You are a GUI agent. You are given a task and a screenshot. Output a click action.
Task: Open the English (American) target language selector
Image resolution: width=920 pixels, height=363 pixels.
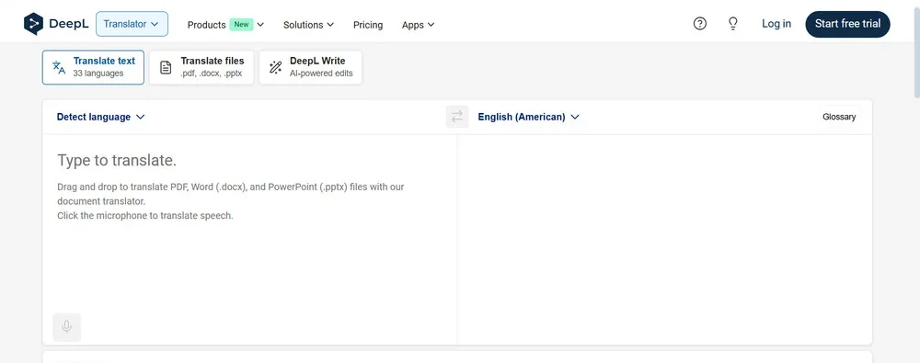pyautogui.click(x=529, y=117)
